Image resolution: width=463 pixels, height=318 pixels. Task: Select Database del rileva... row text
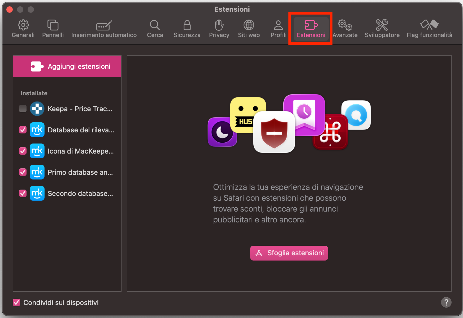tap(81, 130)
